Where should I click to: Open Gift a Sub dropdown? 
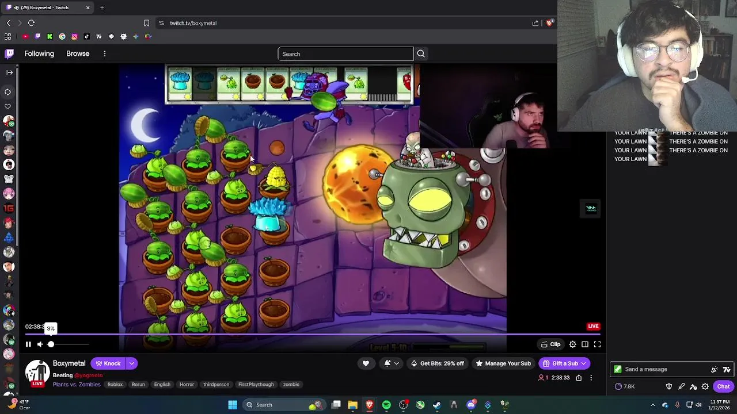564,363
